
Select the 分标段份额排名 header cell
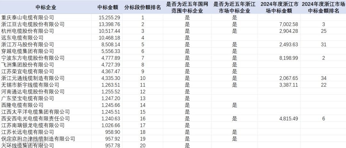tap(143, 7)
